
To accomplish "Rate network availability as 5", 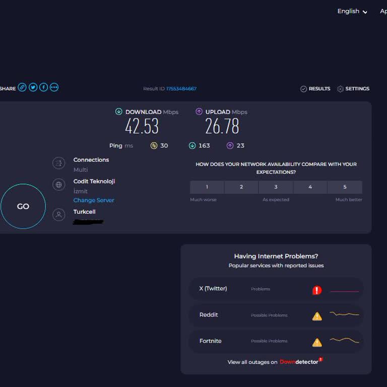I will [x=345, y=187].
